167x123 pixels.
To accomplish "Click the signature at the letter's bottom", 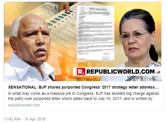I will (106, 57).
